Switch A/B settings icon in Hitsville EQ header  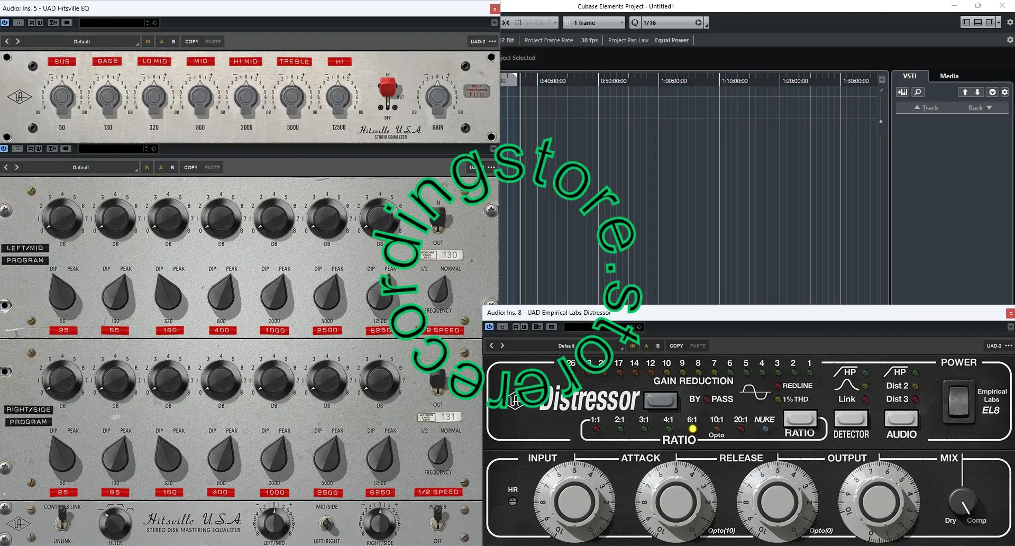point(53,23)
